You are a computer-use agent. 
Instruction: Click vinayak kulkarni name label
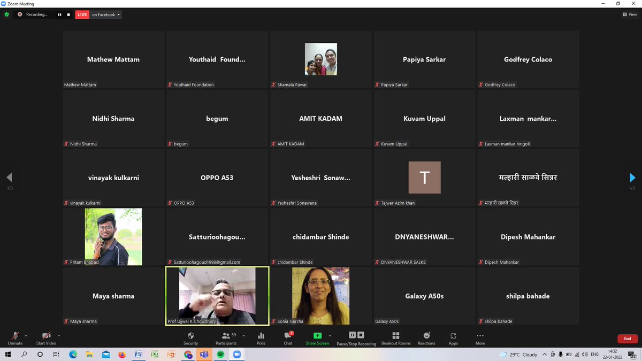click(x=85, y=203)
